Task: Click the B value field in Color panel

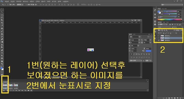Action: 179,17
